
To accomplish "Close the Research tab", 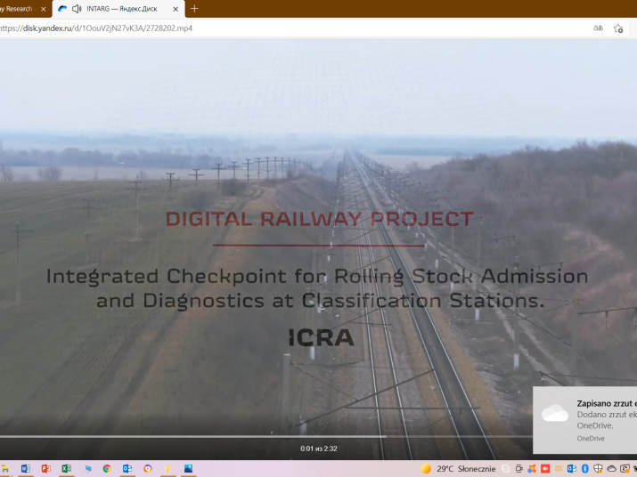I will (x=42, y=9).
